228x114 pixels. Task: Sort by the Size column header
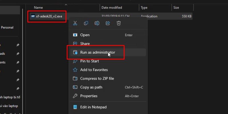coord(176,7)
